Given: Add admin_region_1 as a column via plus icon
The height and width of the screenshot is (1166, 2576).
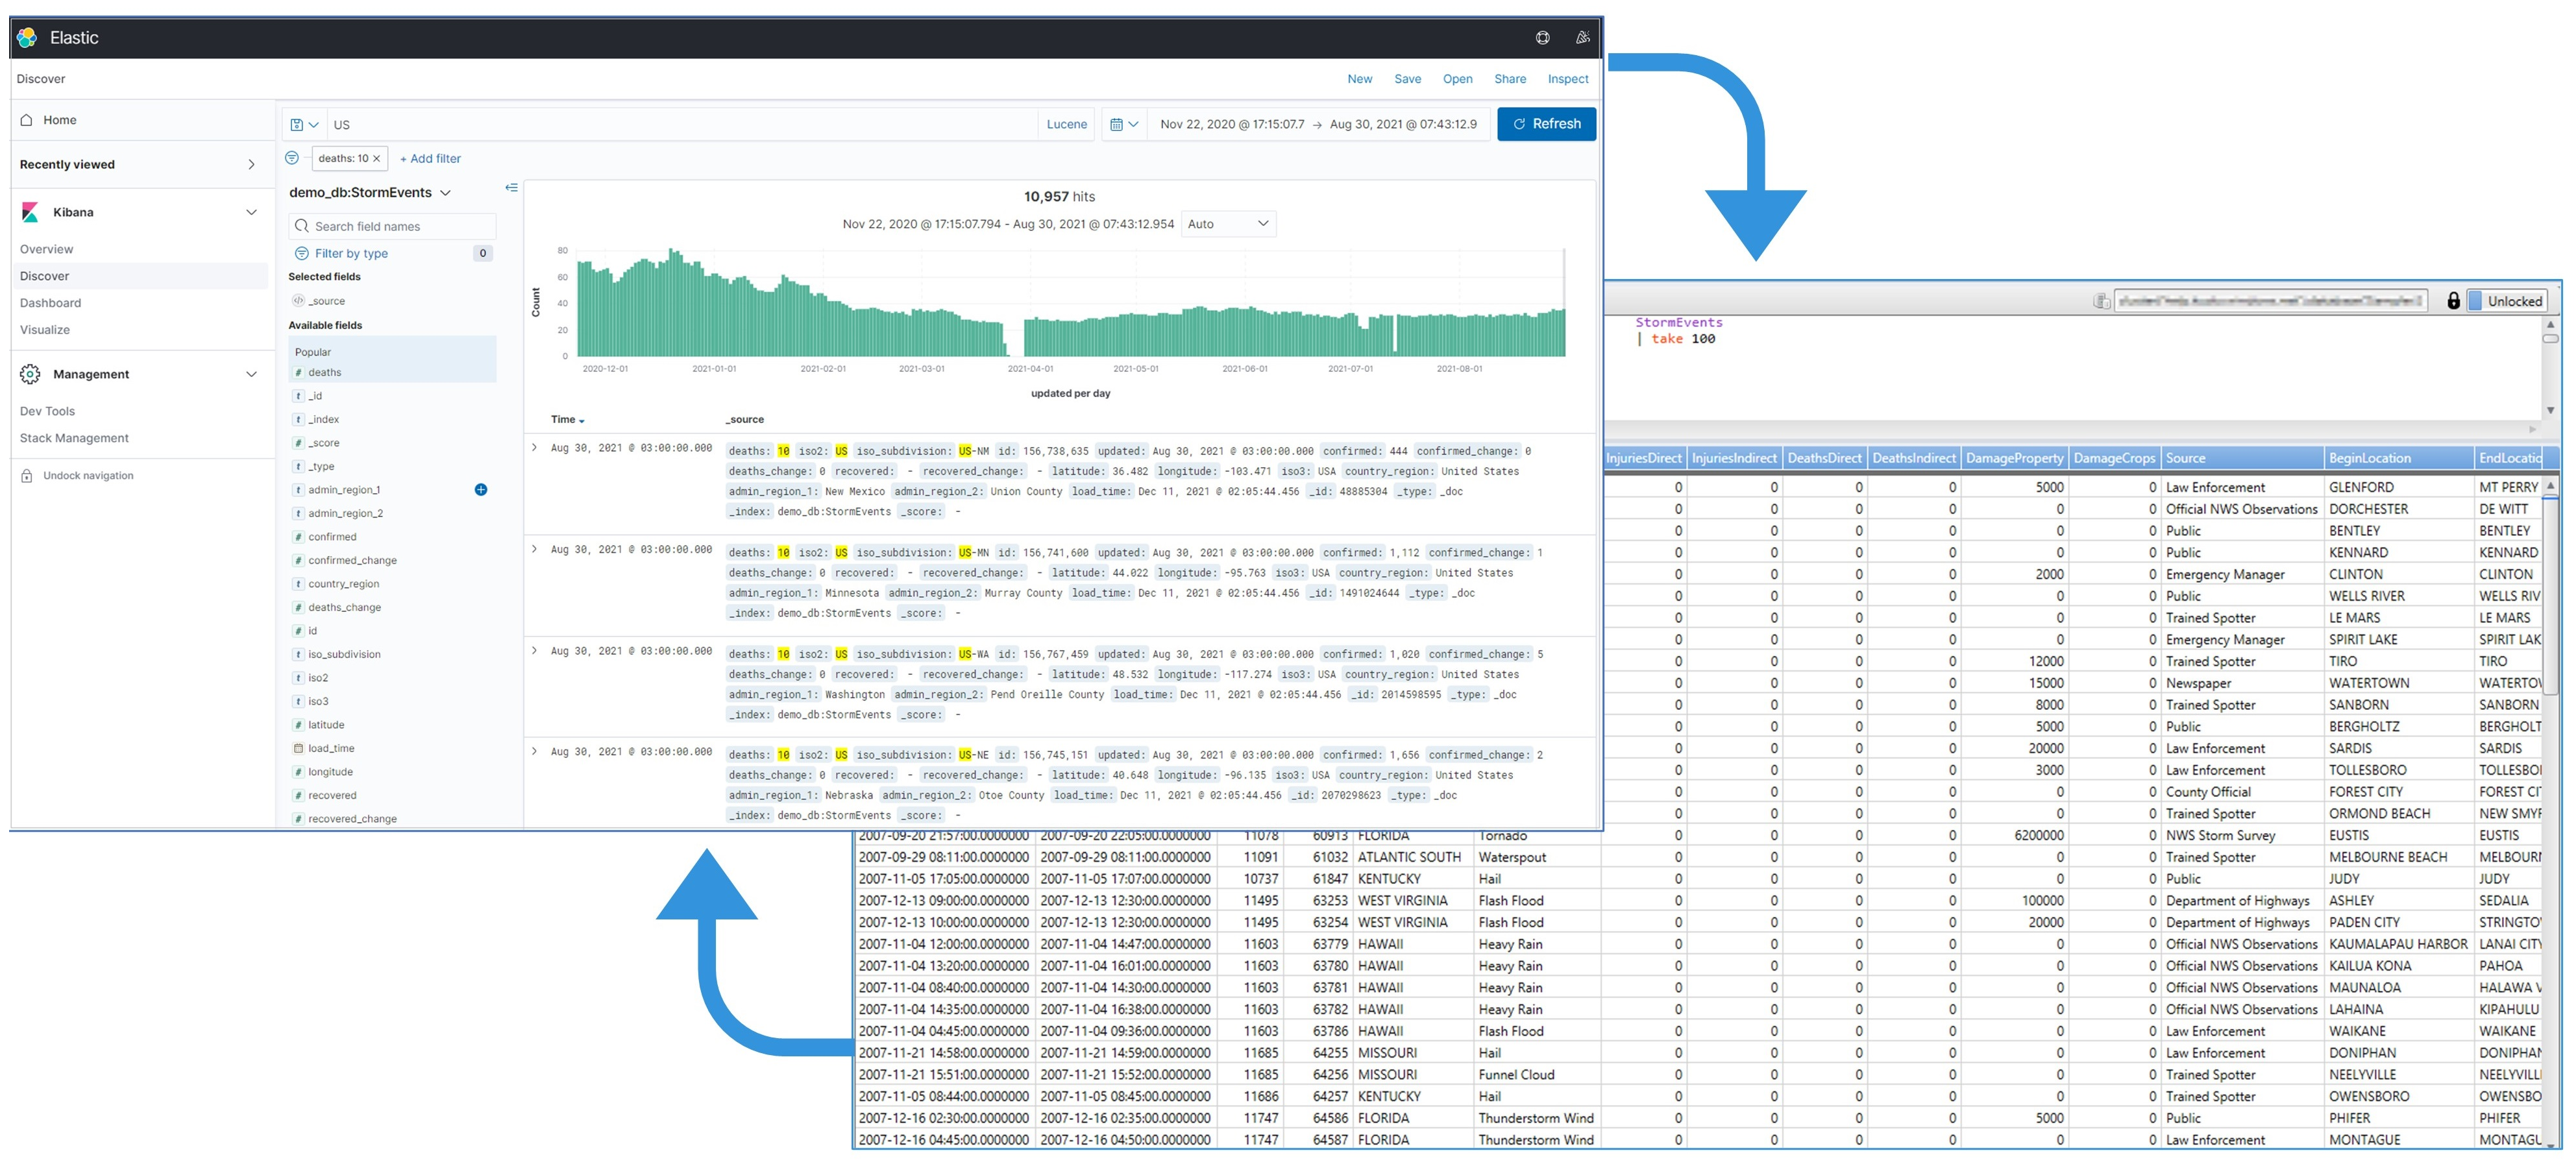Looking at the screenshot, I should click(481, 489).
